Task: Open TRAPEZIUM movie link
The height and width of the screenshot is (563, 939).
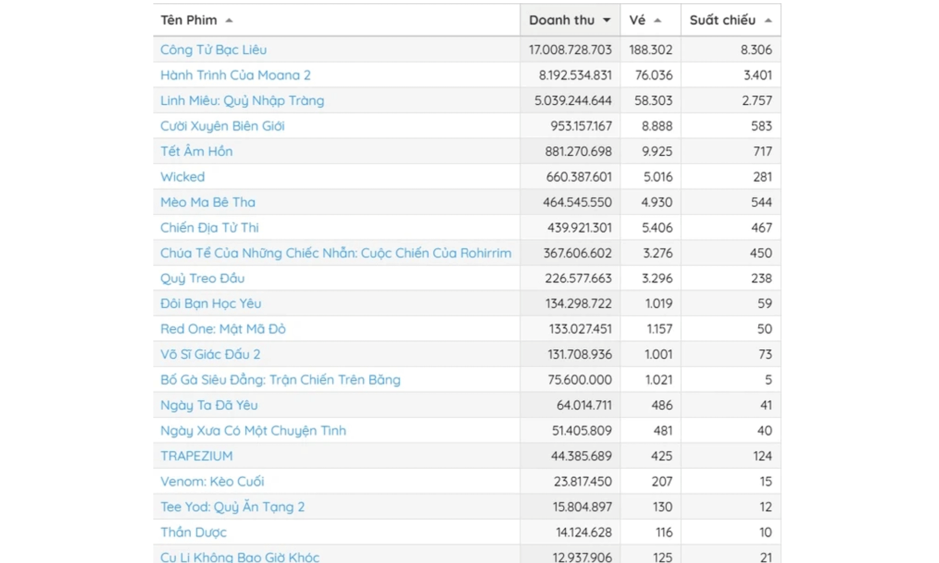Action: [196, 456]
